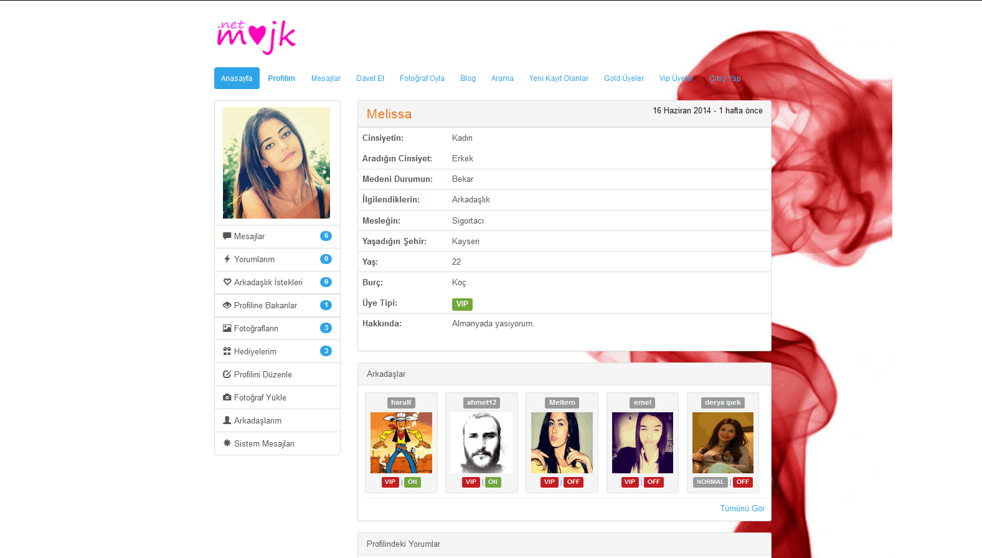982x558 pixels.
Task: Click the Yorumlarım lightning bolt icon
Action: pyautogui.click(x=227, y=259)
